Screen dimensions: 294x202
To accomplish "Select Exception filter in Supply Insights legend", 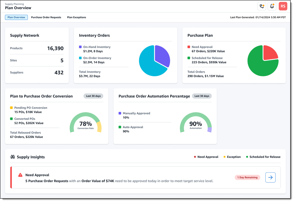I will pyautogui.click(x=232, y=157).
